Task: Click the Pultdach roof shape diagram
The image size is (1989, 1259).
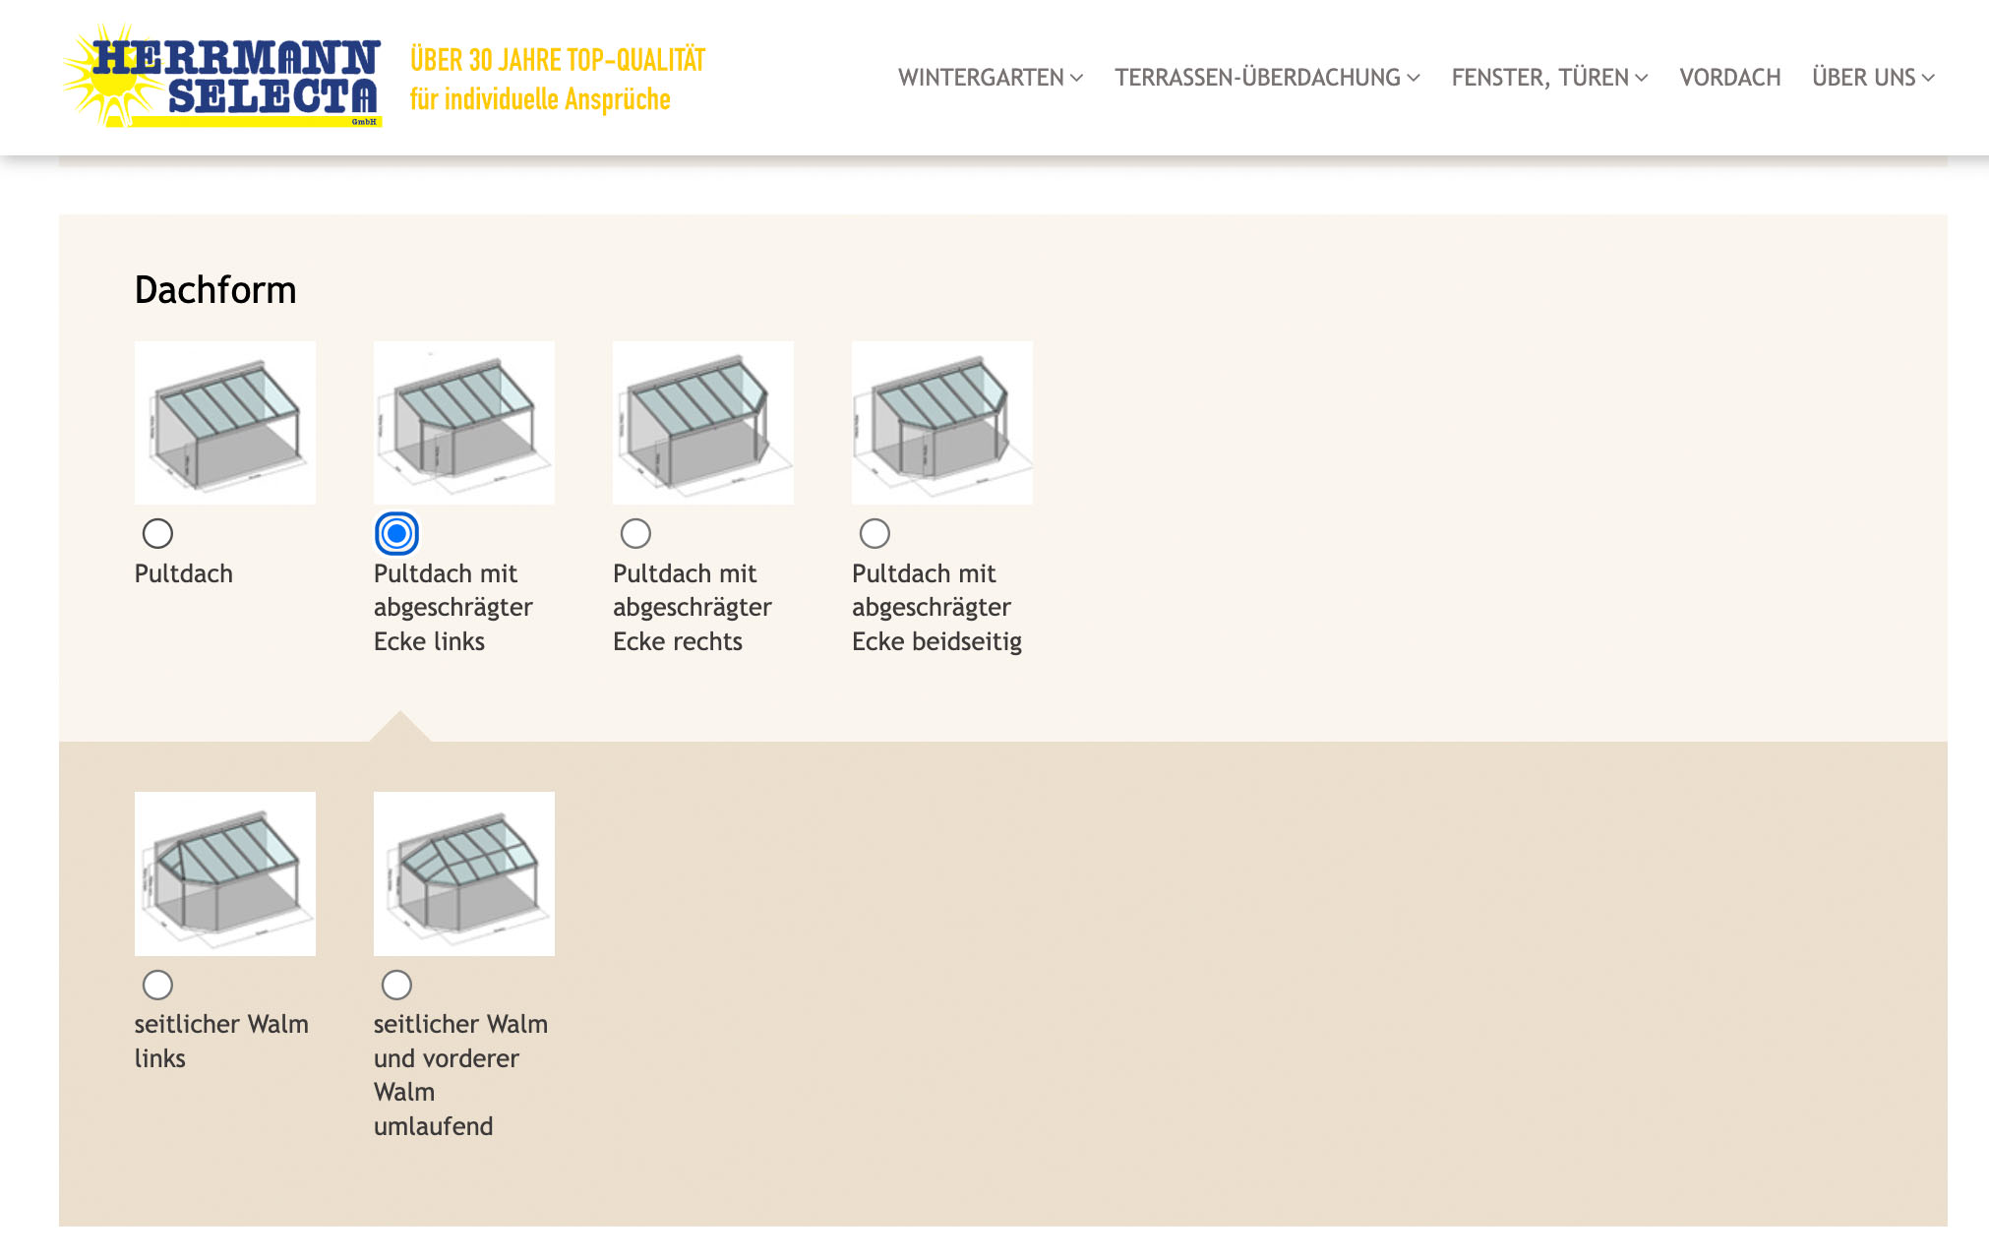Action: coord(224,422)
